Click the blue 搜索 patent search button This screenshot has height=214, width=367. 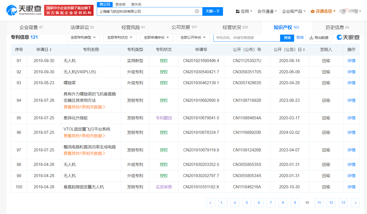(x=287, y=38)
